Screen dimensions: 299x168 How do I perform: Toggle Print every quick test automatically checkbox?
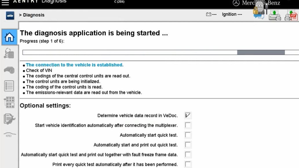(188, 164)
